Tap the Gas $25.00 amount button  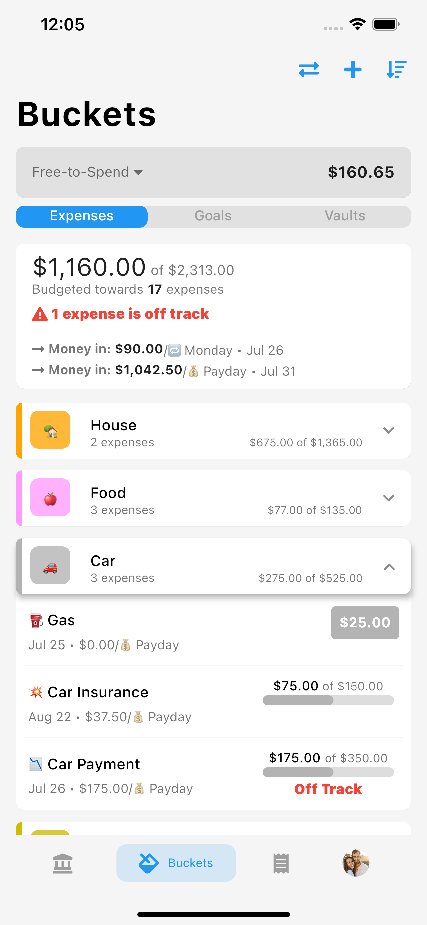(x=364, y=622)
